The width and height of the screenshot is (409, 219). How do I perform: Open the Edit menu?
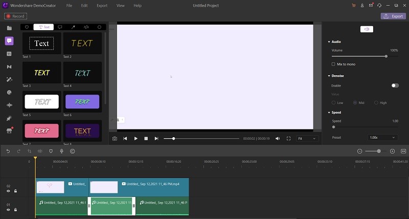(84, 6)
